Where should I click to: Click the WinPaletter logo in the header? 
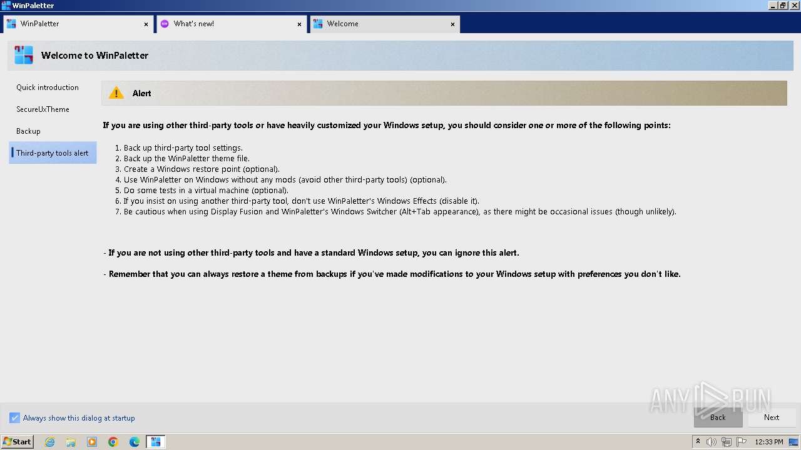click(24, 55)
